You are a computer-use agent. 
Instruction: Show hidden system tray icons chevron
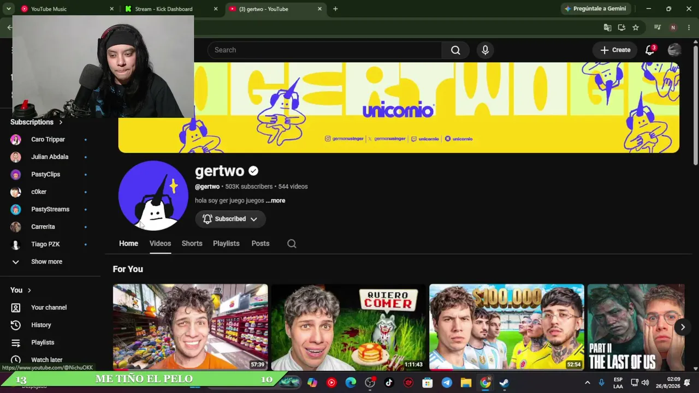[587, 383]
